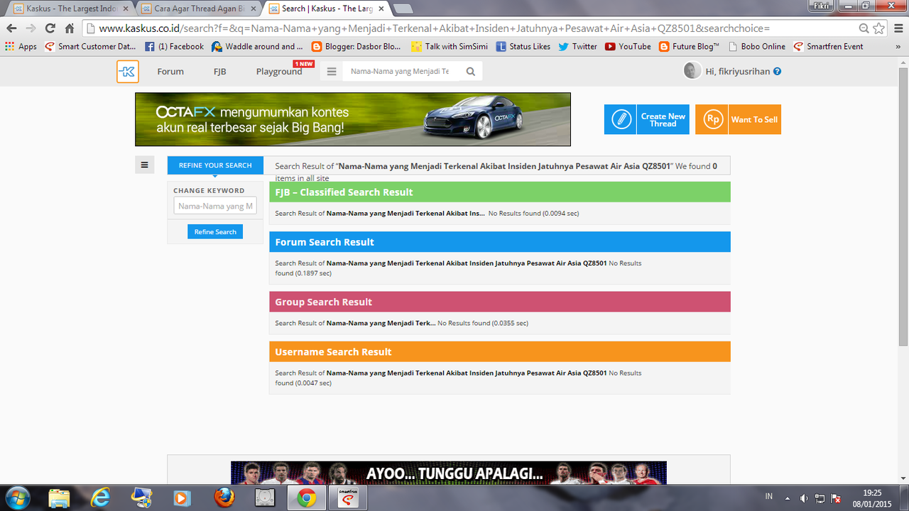Click the zoom magnifier icon in address bar
Viewport: 909px width, 511px height.
(864, 28)
